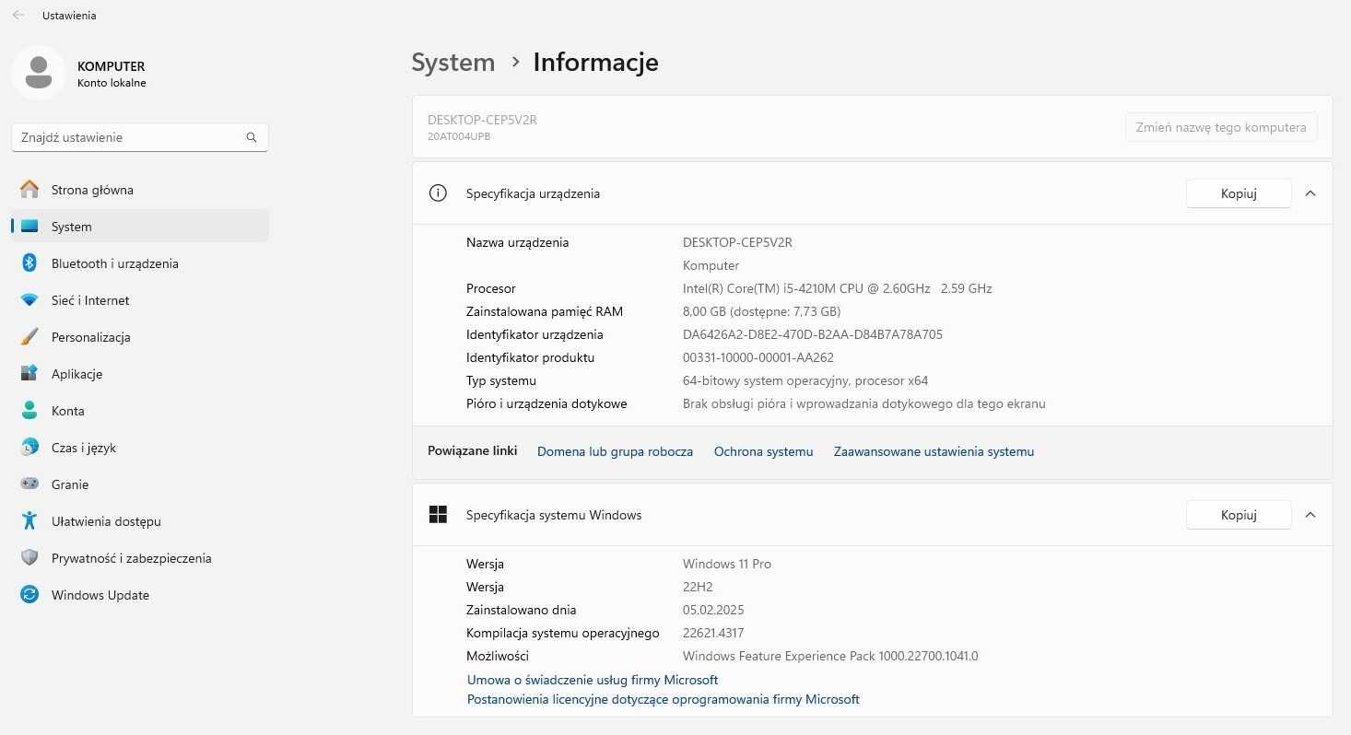The image size is (1351, 735).
Task: Open Sieć i Internet settings
Action: click(x=140, y=300)
